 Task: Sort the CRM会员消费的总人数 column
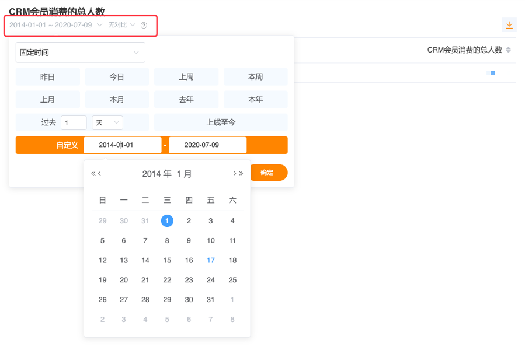coord(508,50)
